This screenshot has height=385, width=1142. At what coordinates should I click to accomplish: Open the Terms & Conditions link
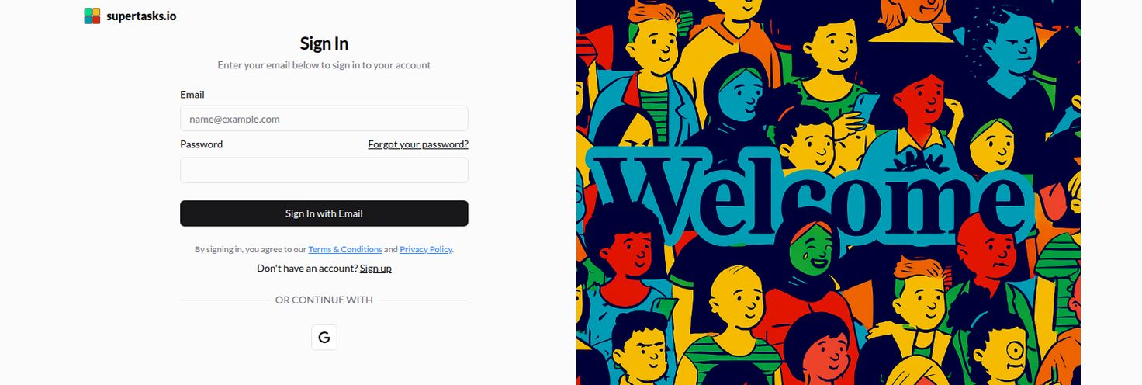[345, 249]
